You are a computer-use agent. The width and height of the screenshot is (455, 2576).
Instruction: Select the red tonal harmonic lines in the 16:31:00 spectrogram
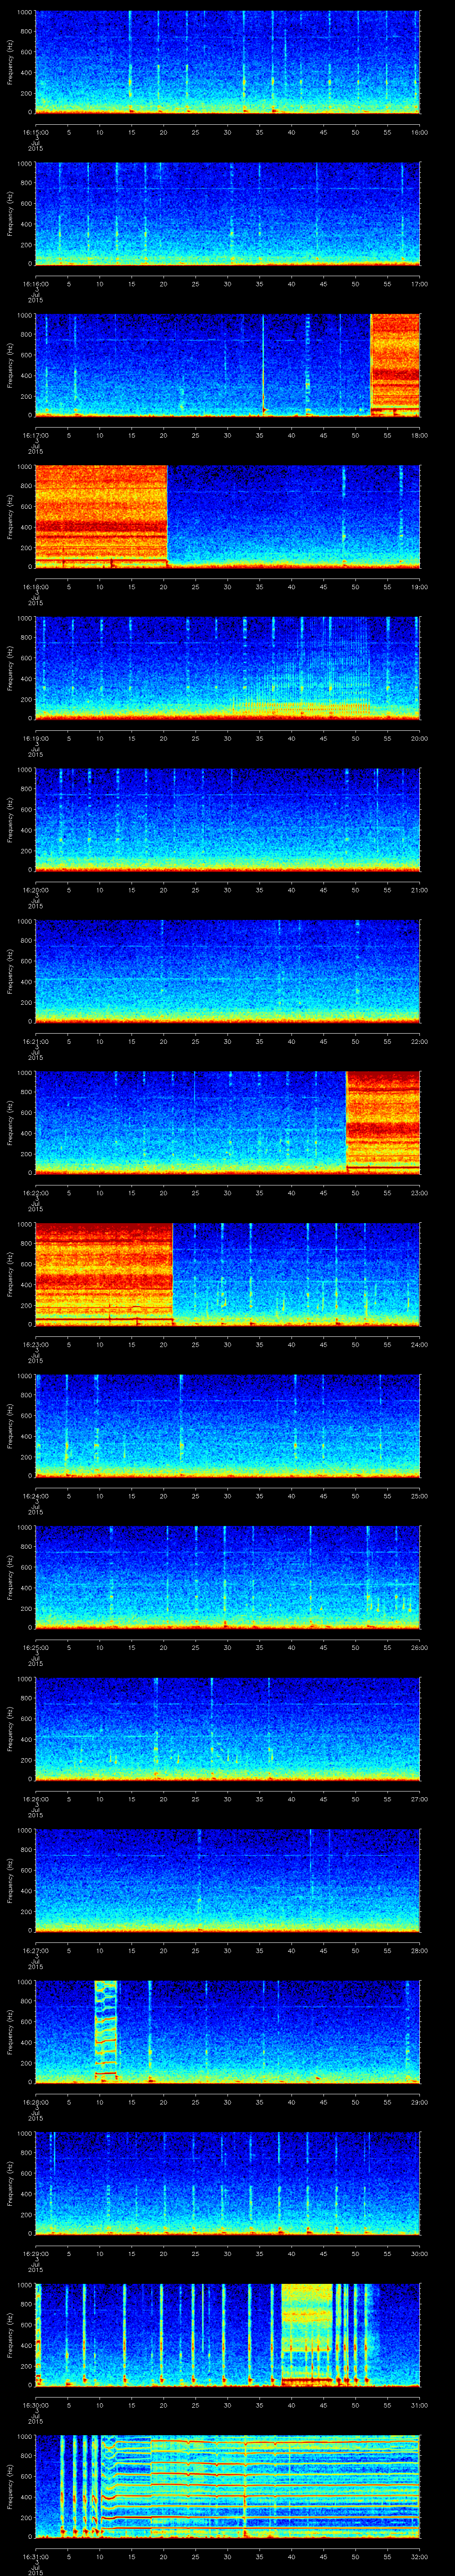pyautogui.click(x=260, y=2486)
